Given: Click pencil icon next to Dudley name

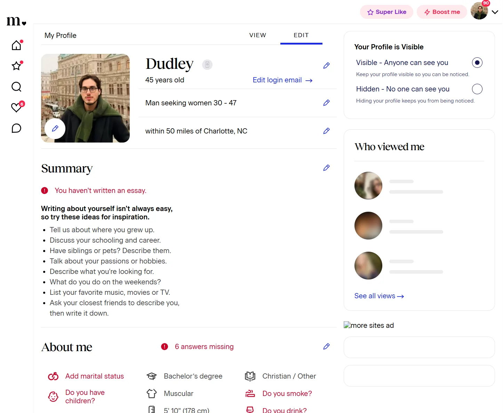Looking at the screenshot, I should [326, 65].
